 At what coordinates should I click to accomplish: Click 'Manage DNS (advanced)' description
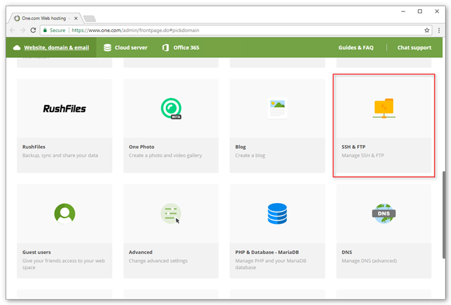click(x=369, y=261)
